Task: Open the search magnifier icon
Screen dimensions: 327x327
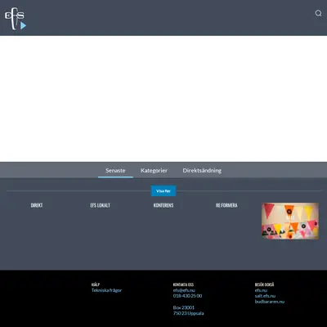Action: pyautogui.click(x=318, y=13)
